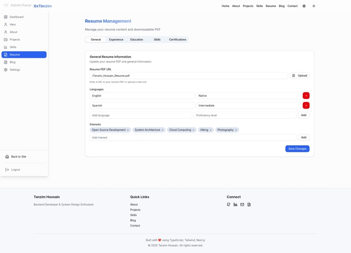
Task: Open About link in footer Quick Links
Action: (x=134, y=204)
